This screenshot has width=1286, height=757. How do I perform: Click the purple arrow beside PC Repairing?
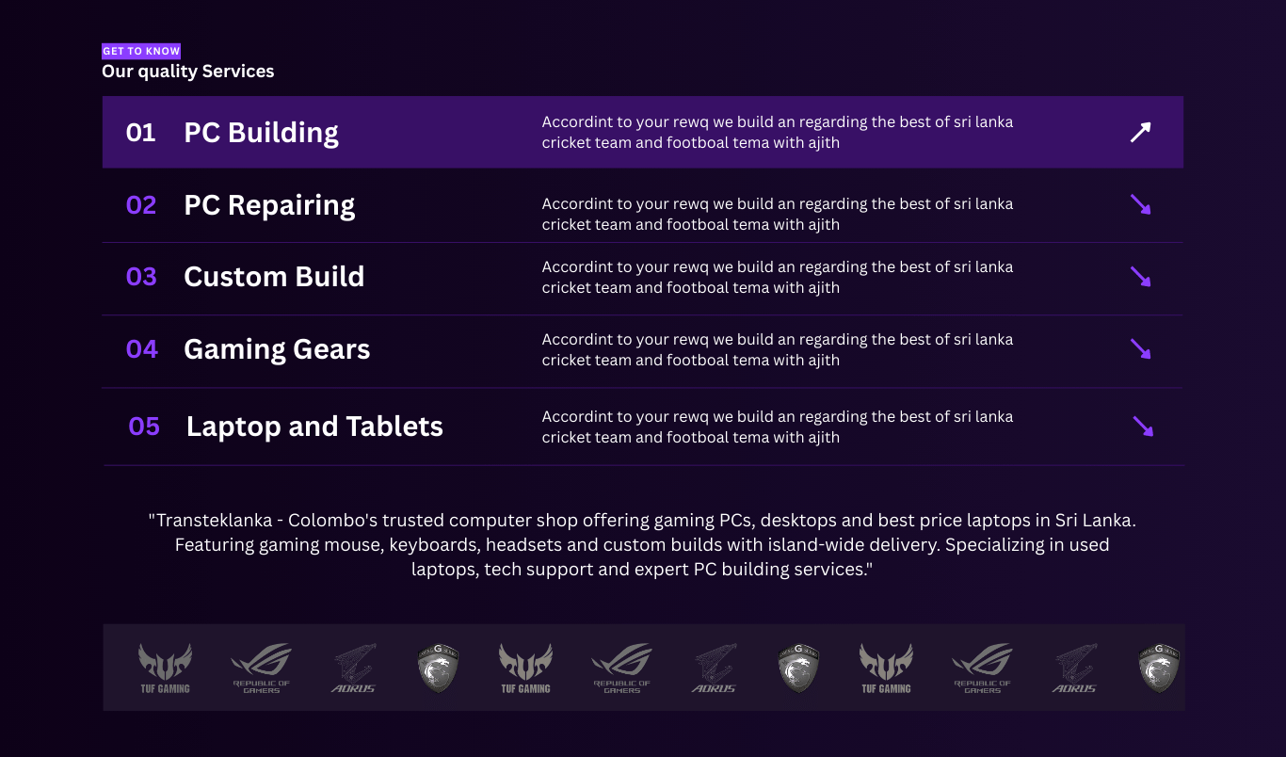tap(1140, 204)
